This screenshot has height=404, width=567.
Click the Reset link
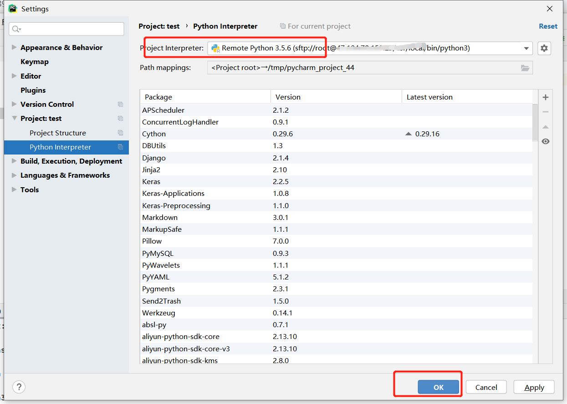548,26
